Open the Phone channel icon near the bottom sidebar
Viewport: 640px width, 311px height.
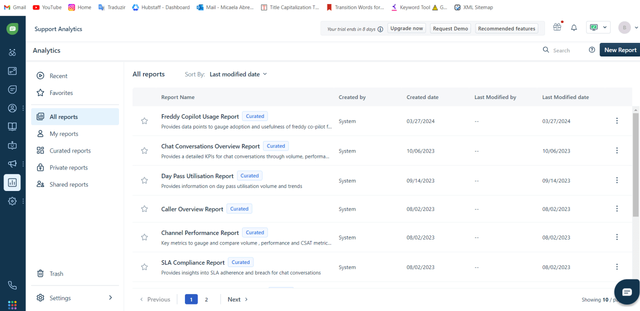[x=12, y=285]
